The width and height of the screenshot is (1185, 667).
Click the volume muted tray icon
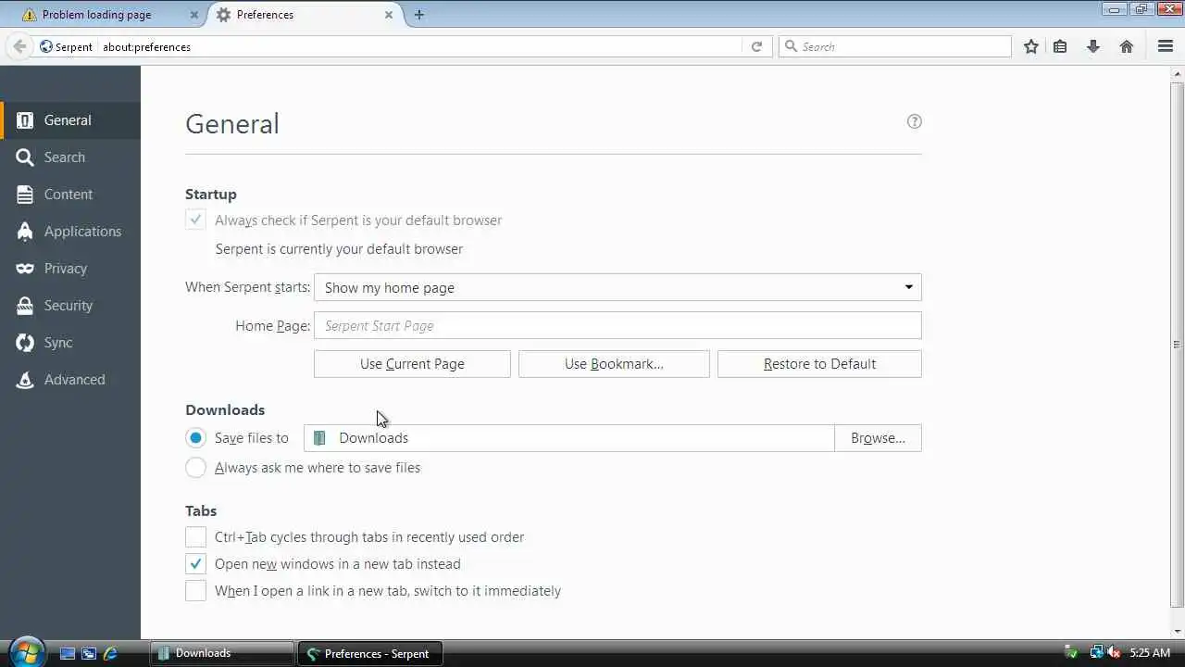(1115, 653)
